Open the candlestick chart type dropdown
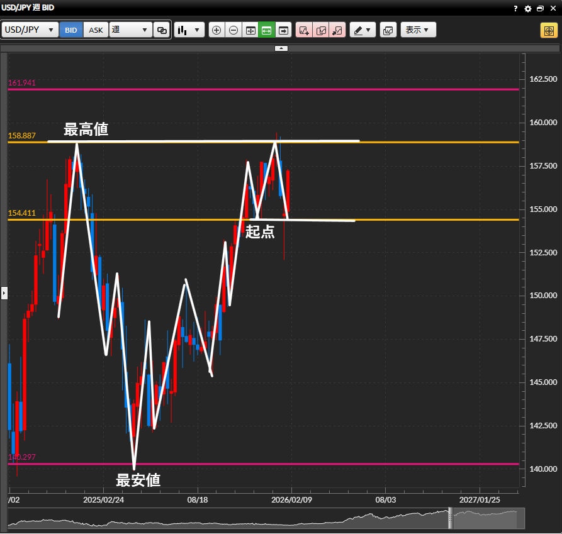The width and height of the screenshot is (562, 534). 189,30
